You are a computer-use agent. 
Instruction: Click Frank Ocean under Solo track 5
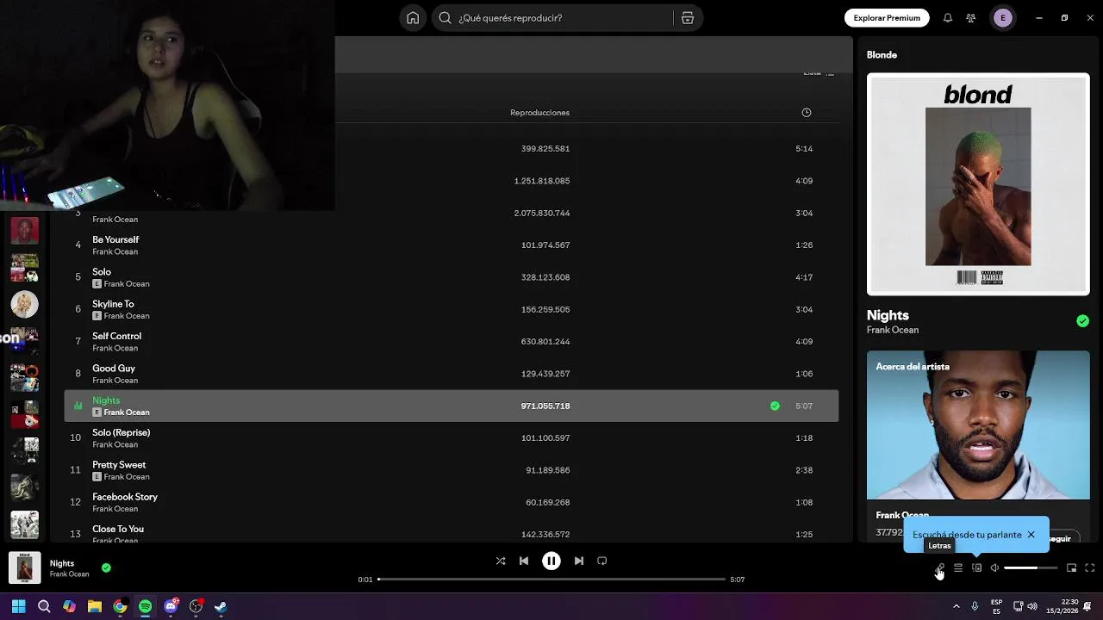coord(127,284)
